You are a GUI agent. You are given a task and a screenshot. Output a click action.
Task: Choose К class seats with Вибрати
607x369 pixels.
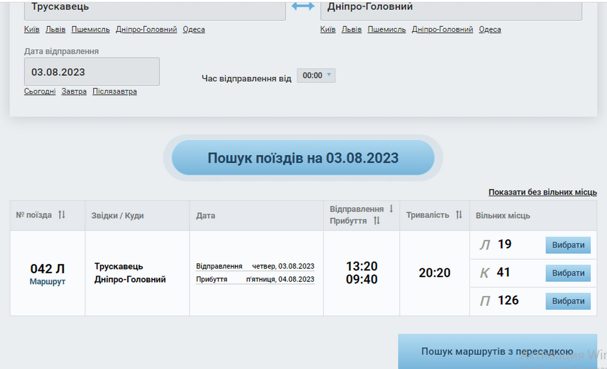point(568,273)
